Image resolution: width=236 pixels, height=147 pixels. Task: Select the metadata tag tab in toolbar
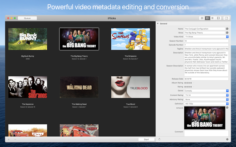tap(207, 18)
